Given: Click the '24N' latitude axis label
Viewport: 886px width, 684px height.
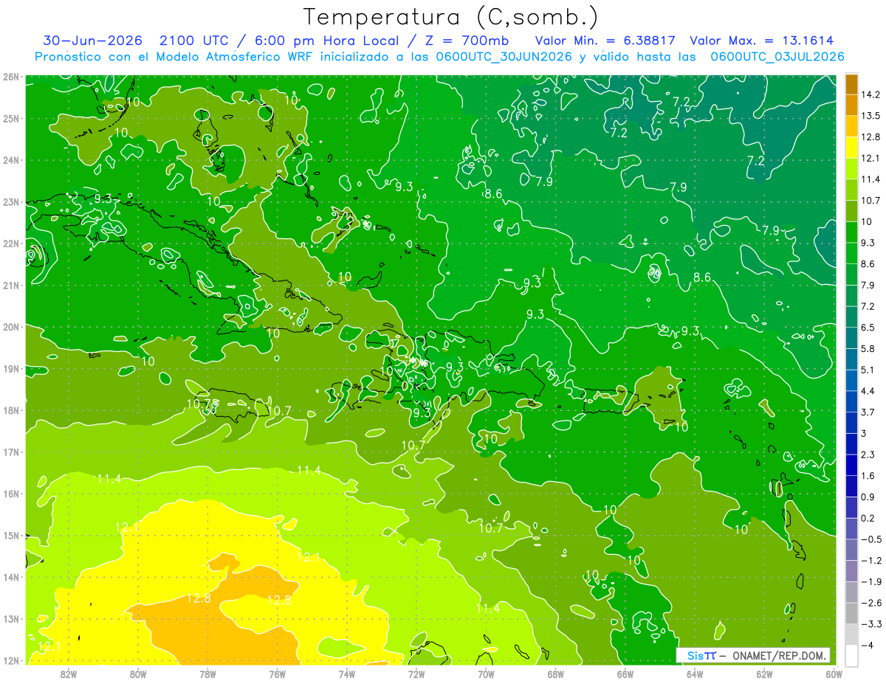Looking at the screenshot, I should click(x=11, y=160).
